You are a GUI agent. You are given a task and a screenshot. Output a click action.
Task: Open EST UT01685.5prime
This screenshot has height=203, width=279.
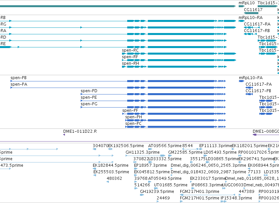click(170, 185)
